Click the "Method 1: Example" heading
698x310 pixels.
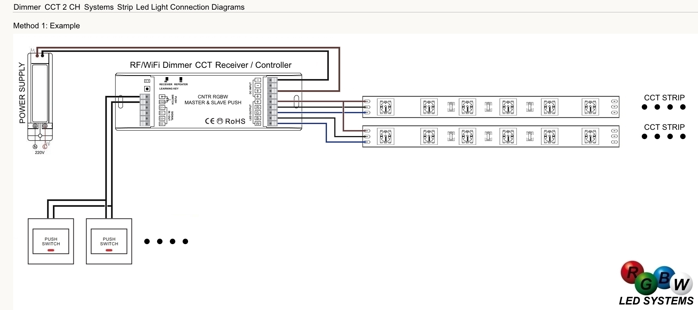coord(47,26)
